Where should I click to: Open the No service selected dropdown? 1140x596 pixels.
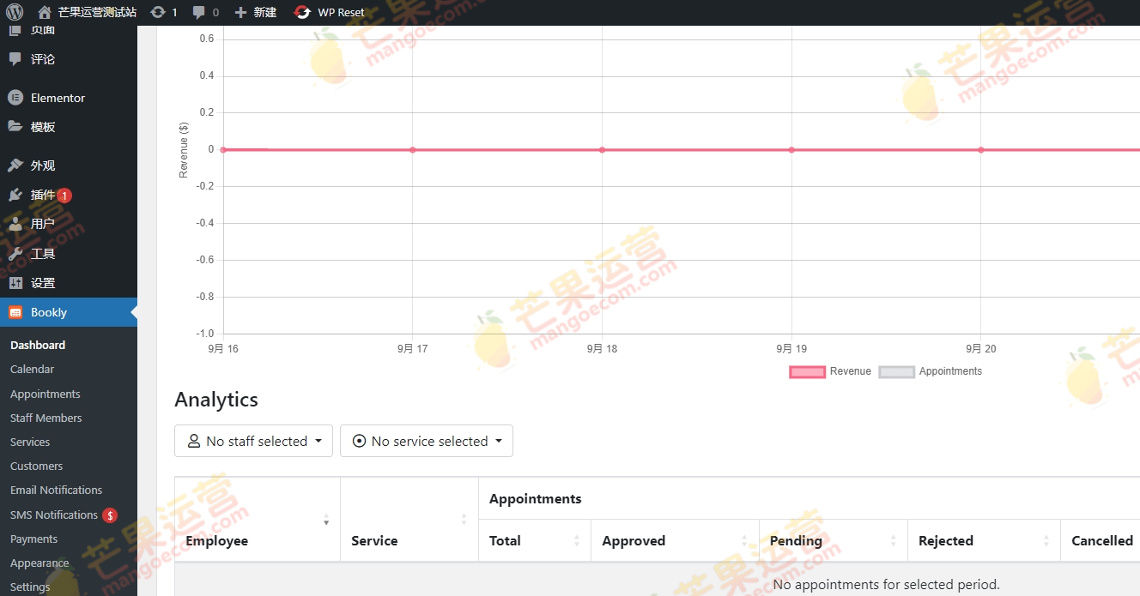(x=427, y=440)
